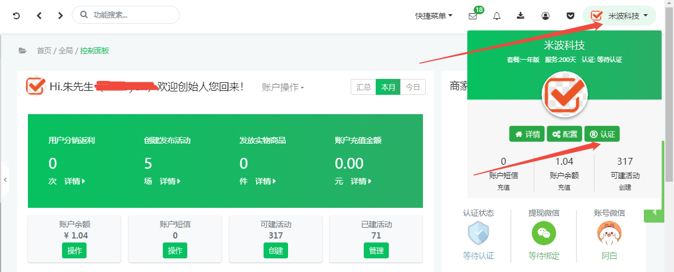The image size is (674, 272).
Task: Go back with the left arrow icon
Action: tap(39, 15)
